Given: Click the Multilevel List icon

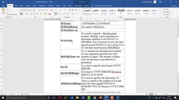Looking at the screenshot, I should (x=65, y=10).
